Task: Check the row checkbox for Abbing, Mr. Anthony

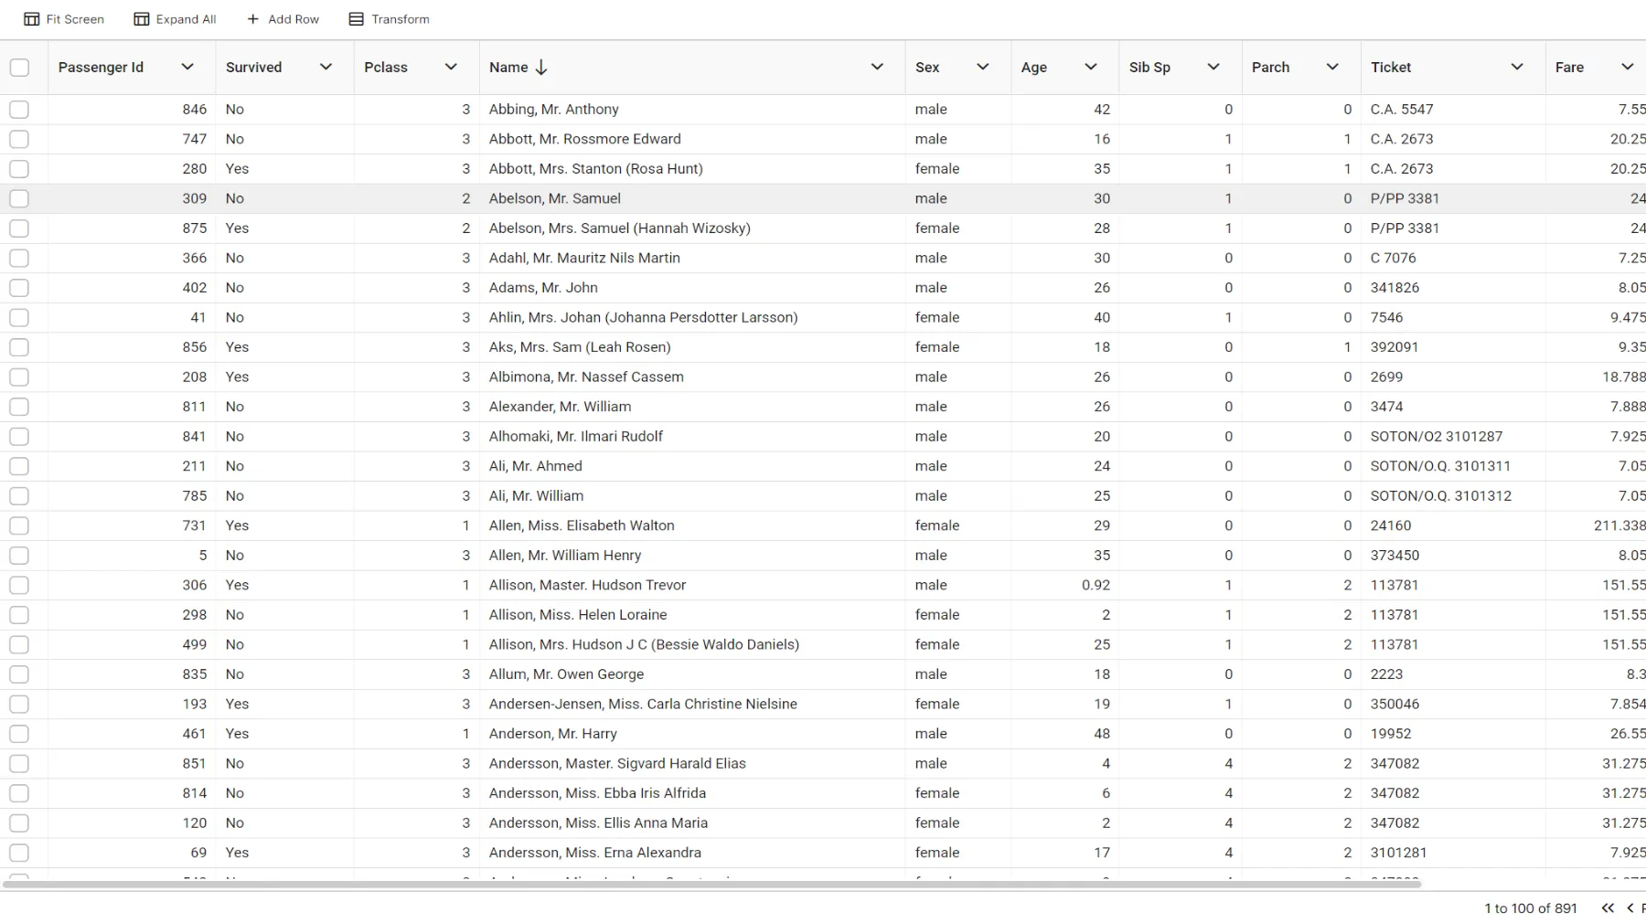Action: tap(19, 109)
